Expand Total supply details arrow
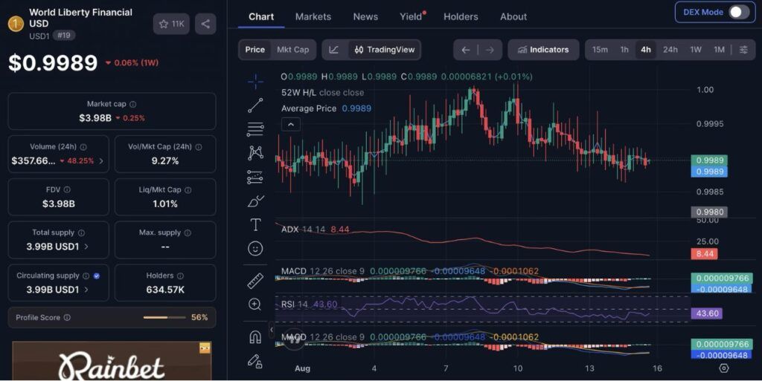Image resolution: width=762 pixels, height=381 pixels. [86, 247]
